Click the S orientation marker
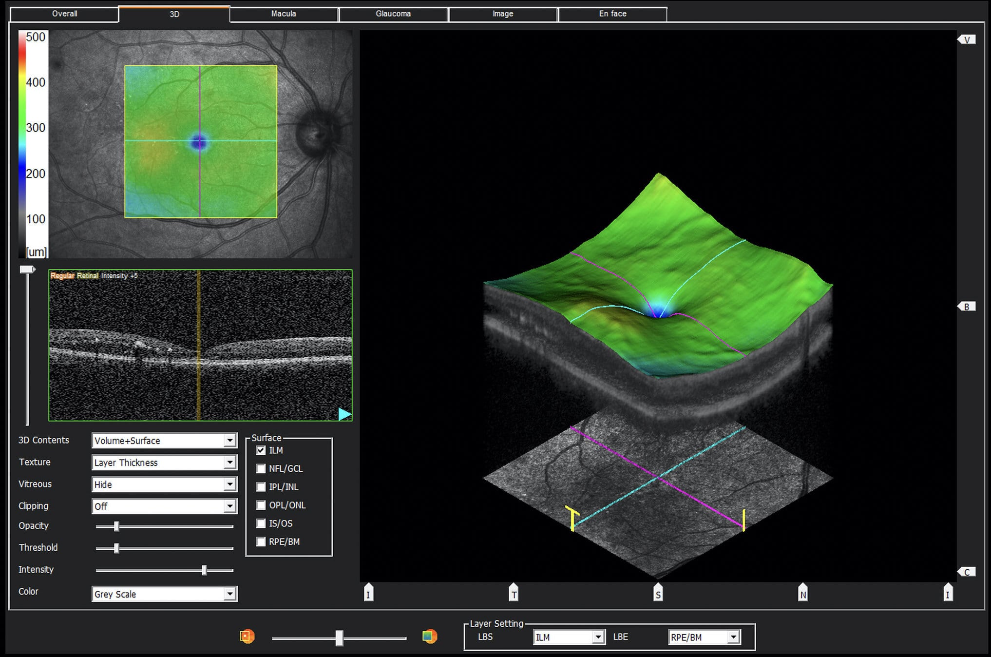 tap(658, 592)
